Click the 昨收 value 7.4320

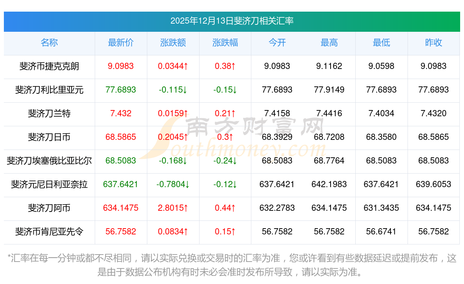click(x=433, y=114)
